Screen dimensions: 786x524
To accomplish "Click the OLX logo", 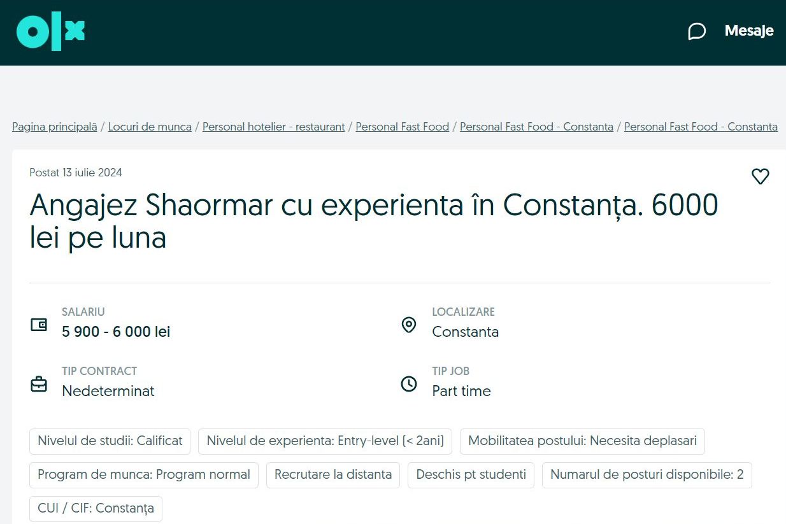I will tap(51, 32).
